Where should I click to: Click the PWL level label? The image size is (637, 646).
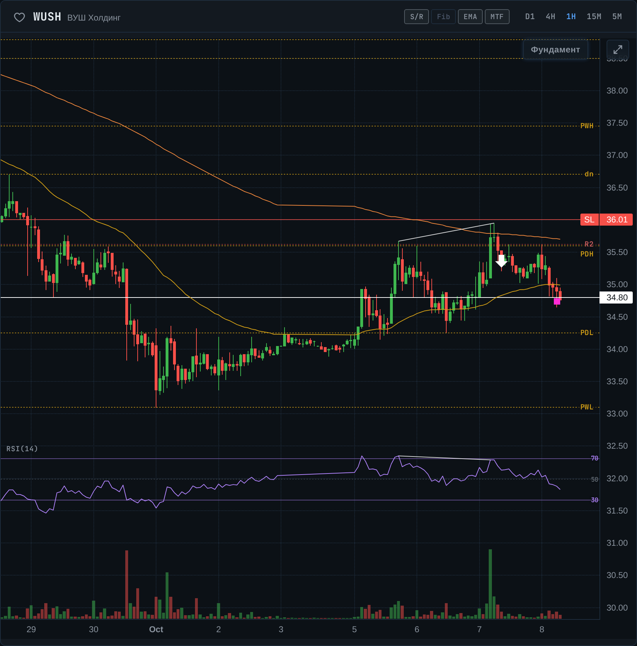point(587,407)
